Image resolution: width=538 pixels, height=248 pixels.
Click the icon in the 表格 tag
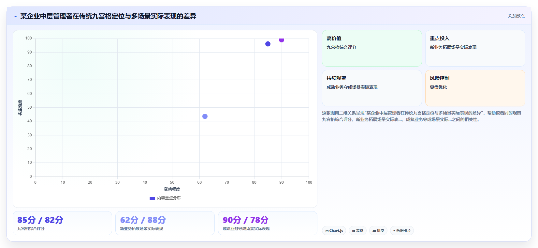pos(354,231)
